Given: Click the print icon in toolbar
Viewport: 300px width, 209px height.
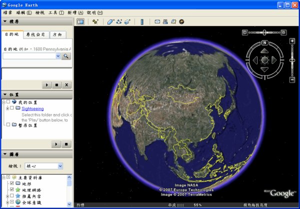Looking at the screenshot, I should [x=165, y=22].
